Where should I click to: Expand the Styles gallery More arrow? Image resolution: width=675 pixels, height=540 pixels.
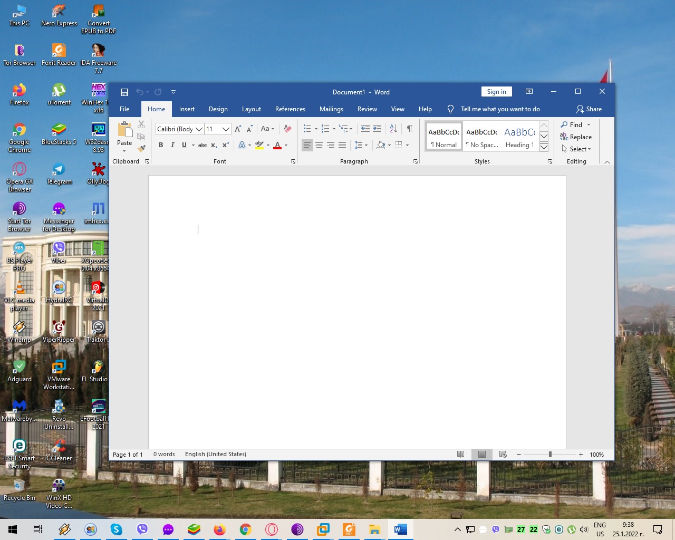pos(544,147)
